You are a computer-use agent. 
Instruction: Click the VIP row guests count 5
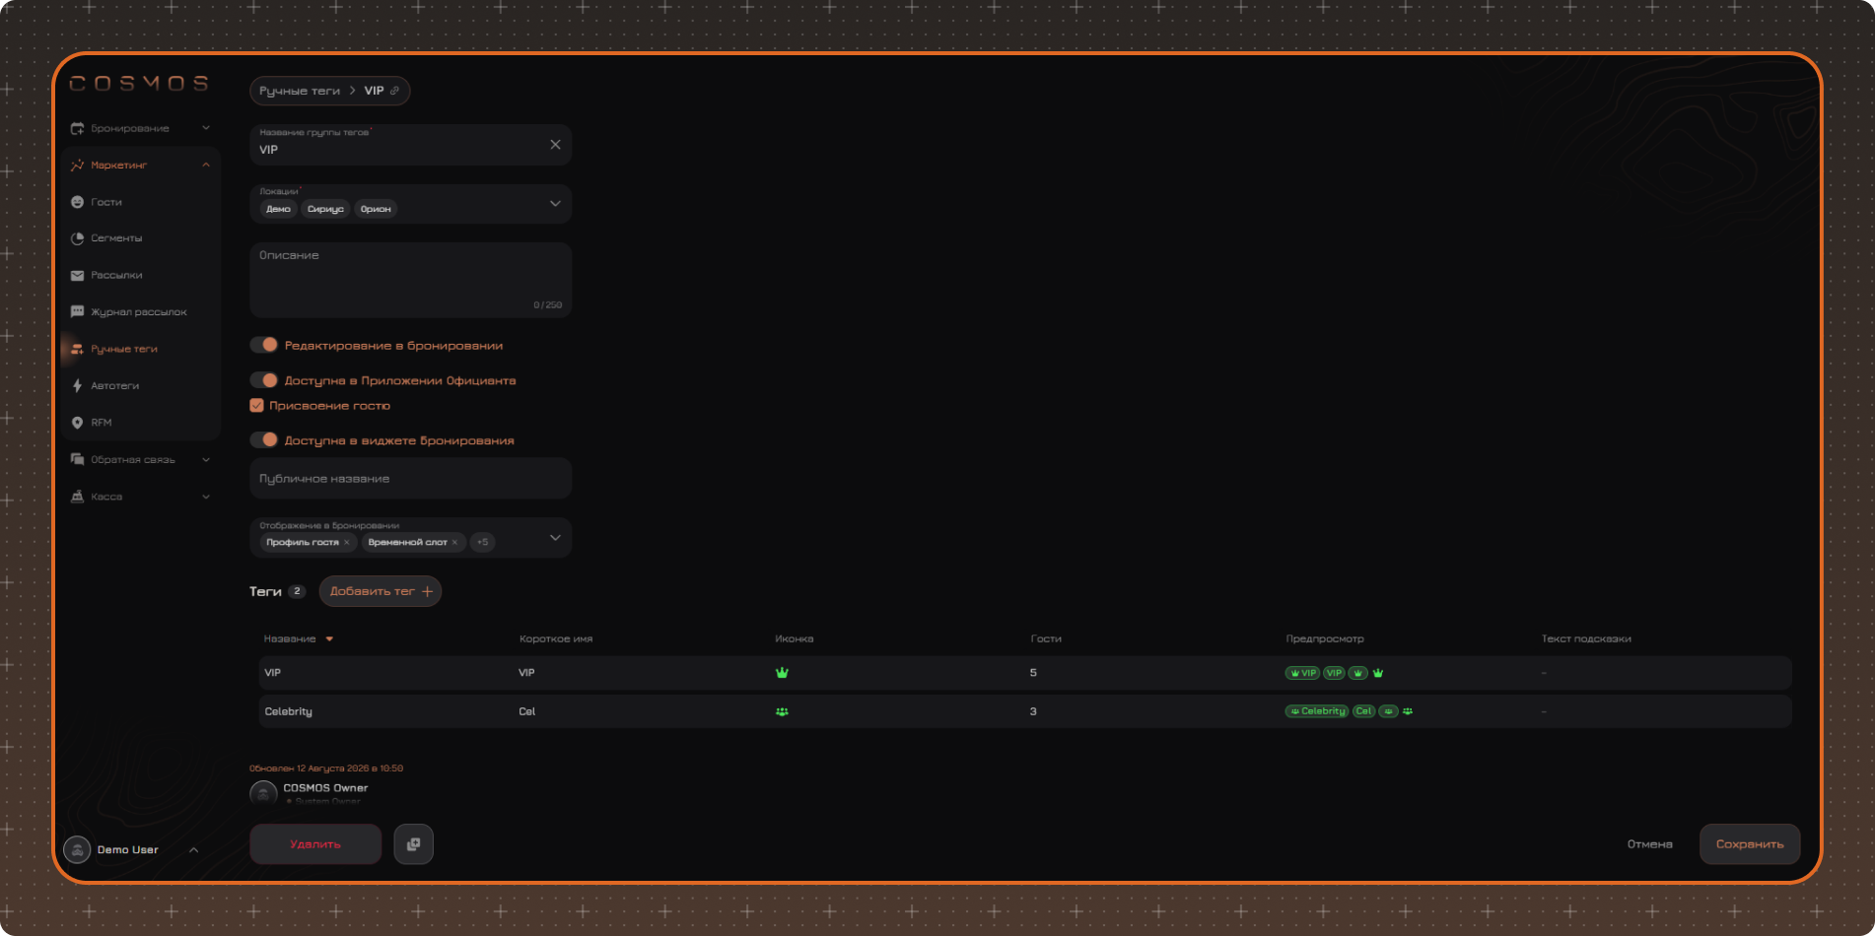click(x=1033, y=673)
